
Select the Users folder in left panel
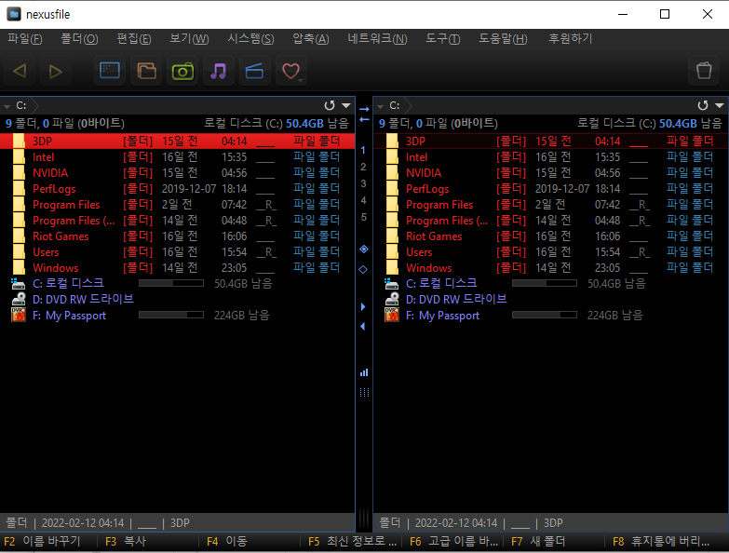177,252
